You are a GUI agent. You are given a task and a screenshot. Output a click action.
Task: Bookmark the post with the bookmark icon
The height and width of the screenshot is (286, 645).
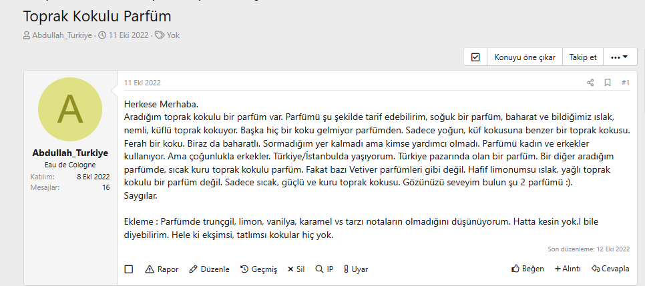[x=608, y=83]
